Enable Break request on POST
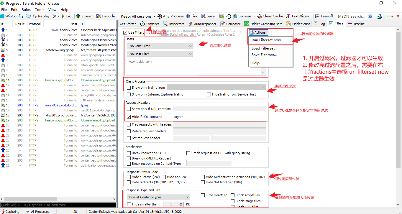 pos(129,153)
